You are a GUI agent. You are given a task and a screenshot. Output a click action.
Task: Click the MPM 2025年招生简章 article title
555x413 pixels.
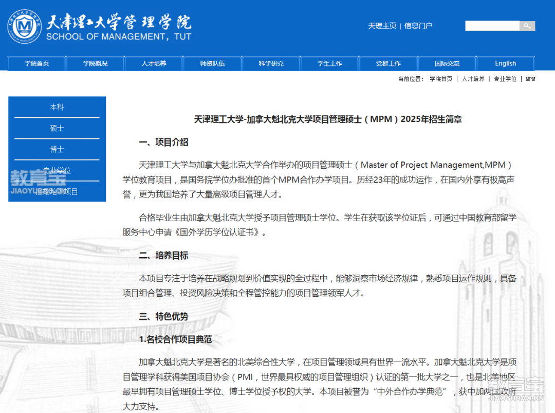(328, 119)
